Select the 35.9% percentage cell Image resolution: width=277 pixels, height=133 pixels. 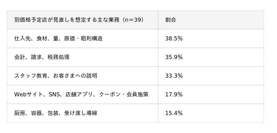click(x=211, y=57)
